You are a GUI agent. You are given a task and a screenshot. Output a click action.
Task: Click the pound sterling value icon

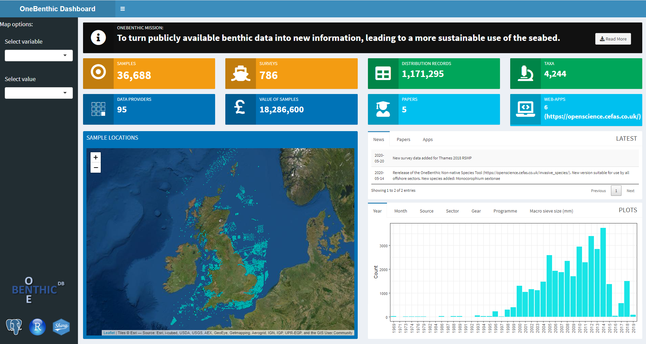(240, 107)
